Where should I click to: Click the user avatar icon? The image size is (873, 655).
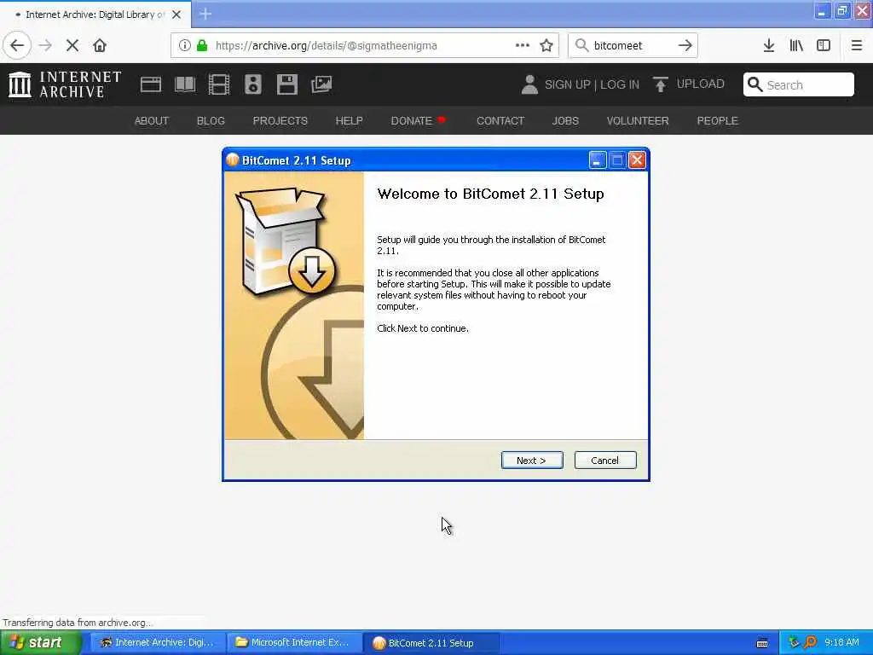pyautogui.click(x=529, y=84)
